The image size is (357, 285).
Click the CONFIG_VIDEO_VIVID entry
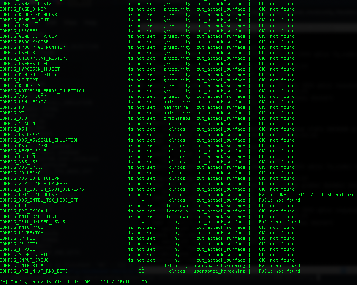coord(24,255)
